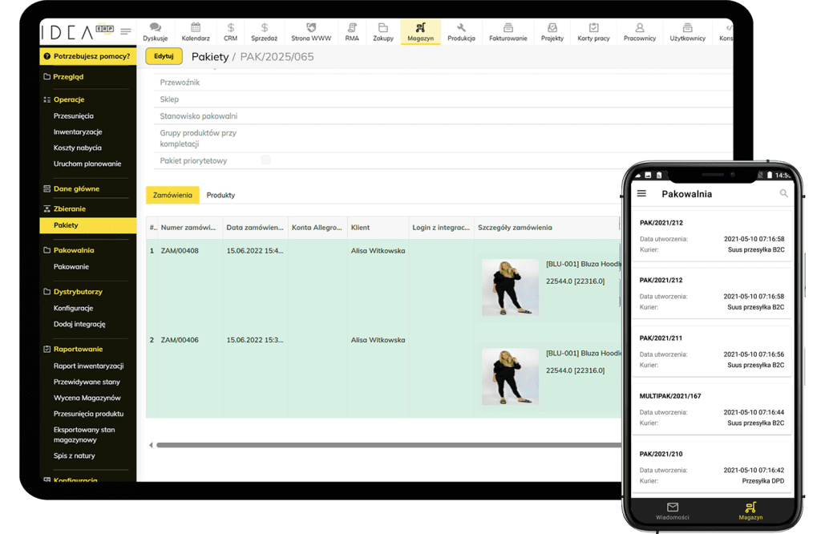Expand the Dystrybutorzy sidebar section
This screenshot has width=821, height=534.
(x=78, y=292)
